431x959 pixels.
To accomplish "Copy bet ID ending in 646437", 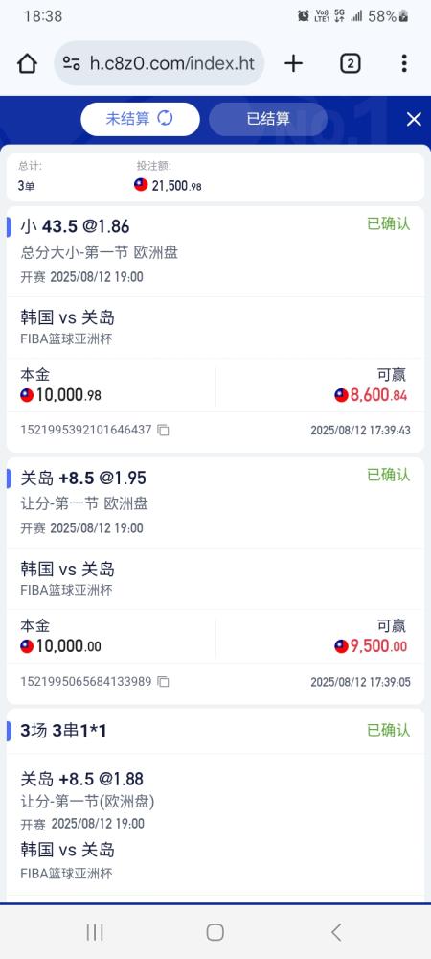I will [163, 430].
